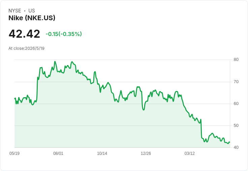Click the 50 price level label
The image size is (248, 171).
[x=236, y=126]
